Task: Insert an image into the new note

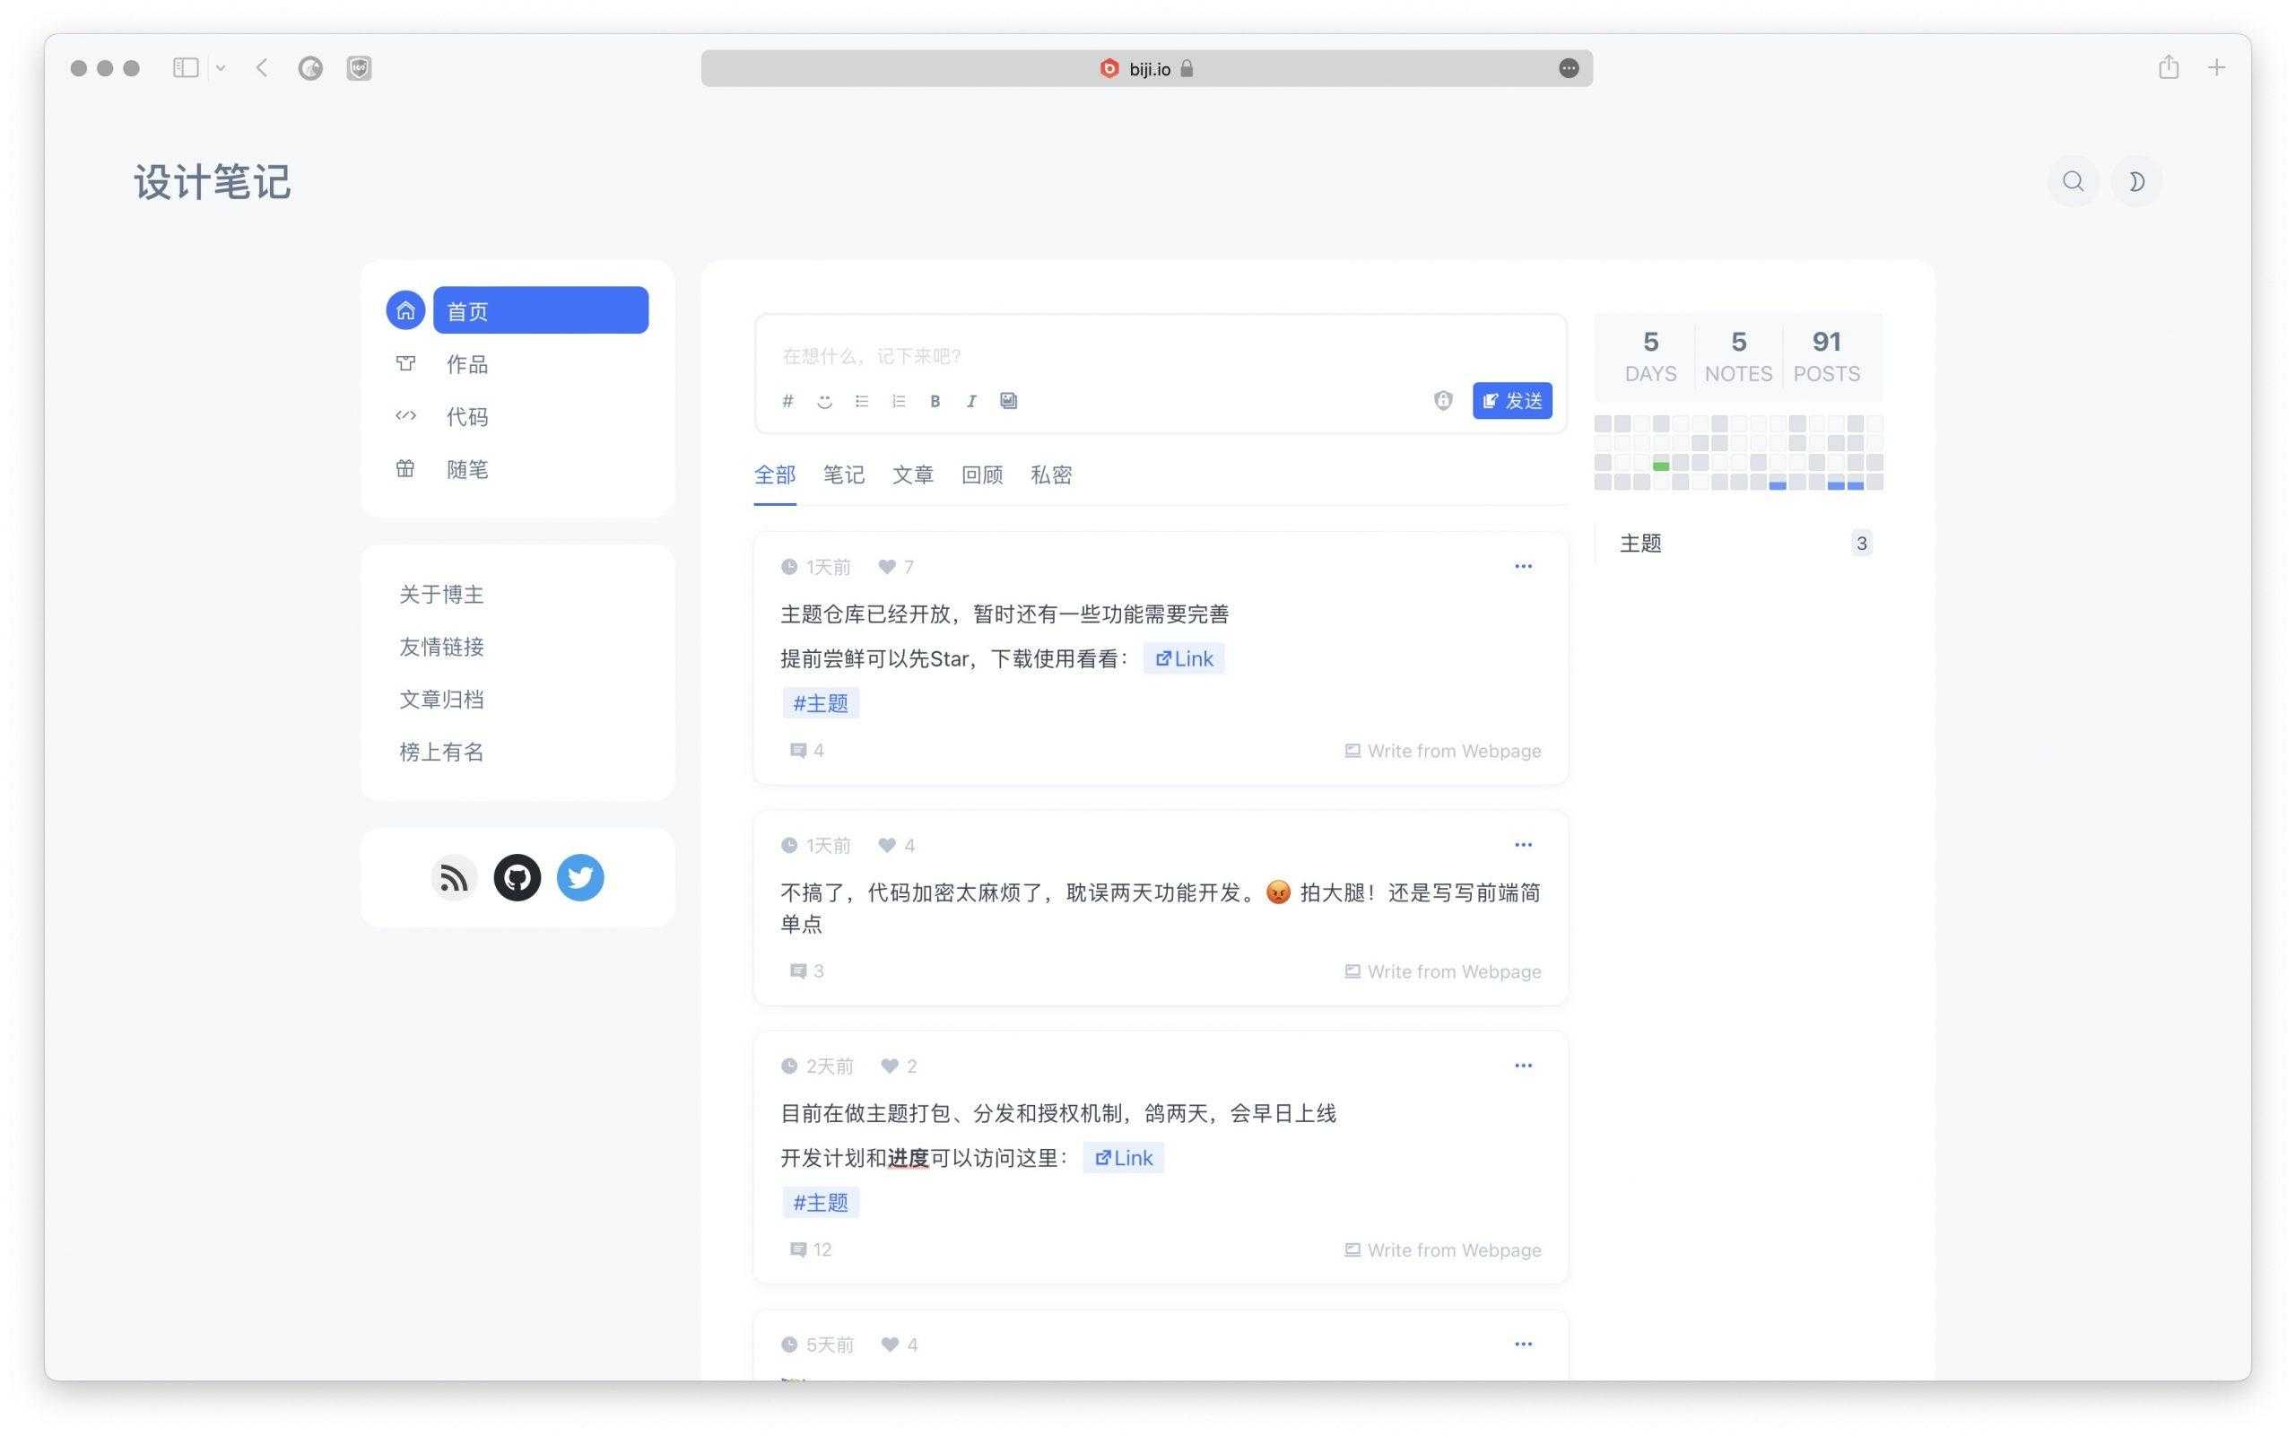Action: (x=1008, y=401)
